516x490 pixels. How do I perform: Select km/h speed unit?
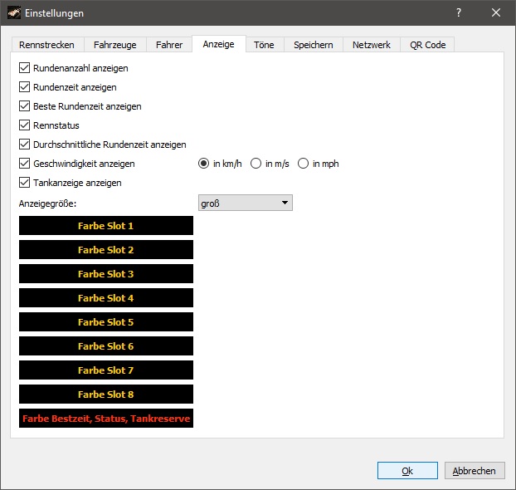pyautogui.click(x=203, y=164)
